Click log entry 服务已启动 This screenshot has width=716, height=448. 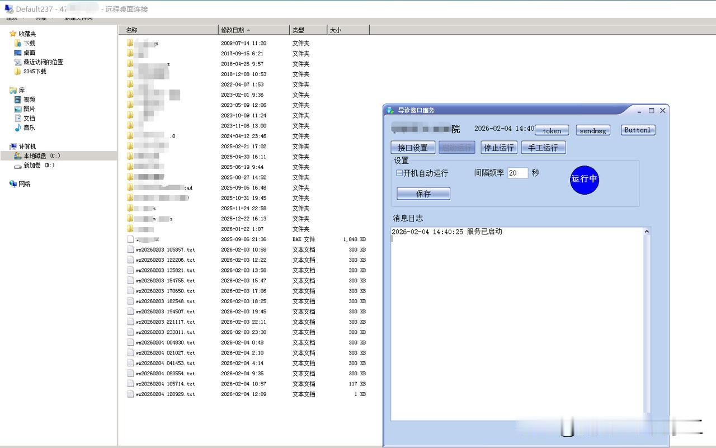484,232
